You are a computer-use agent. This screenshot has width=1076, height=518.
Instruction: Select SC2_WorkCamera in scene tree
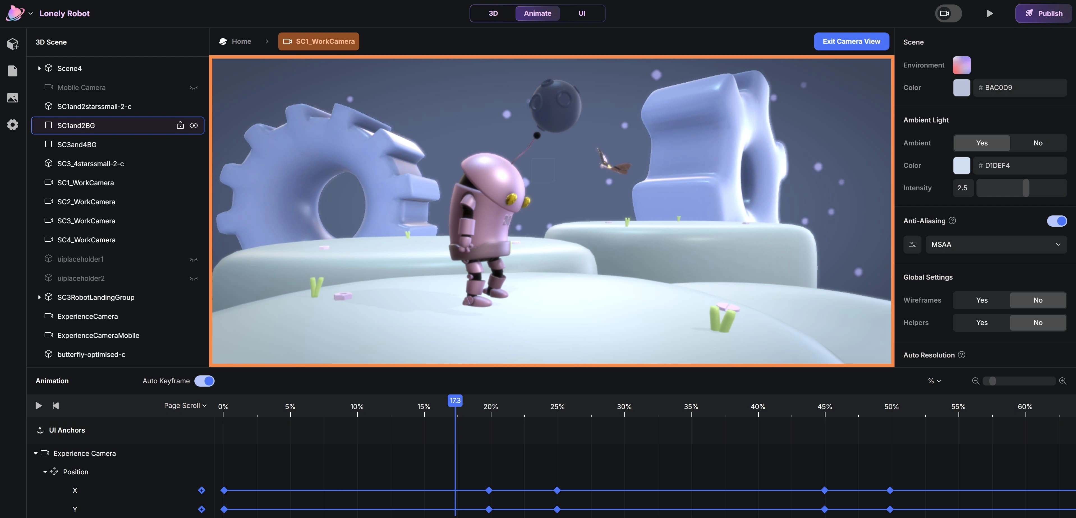(x=118, y=202)
